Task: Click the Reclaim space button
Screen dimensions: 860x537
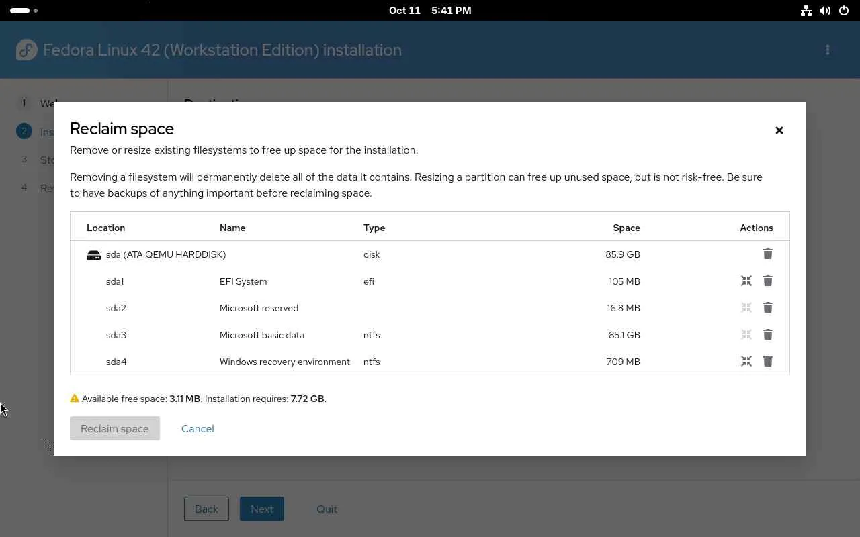Action: pyautogui.click(x=115, y=428)
